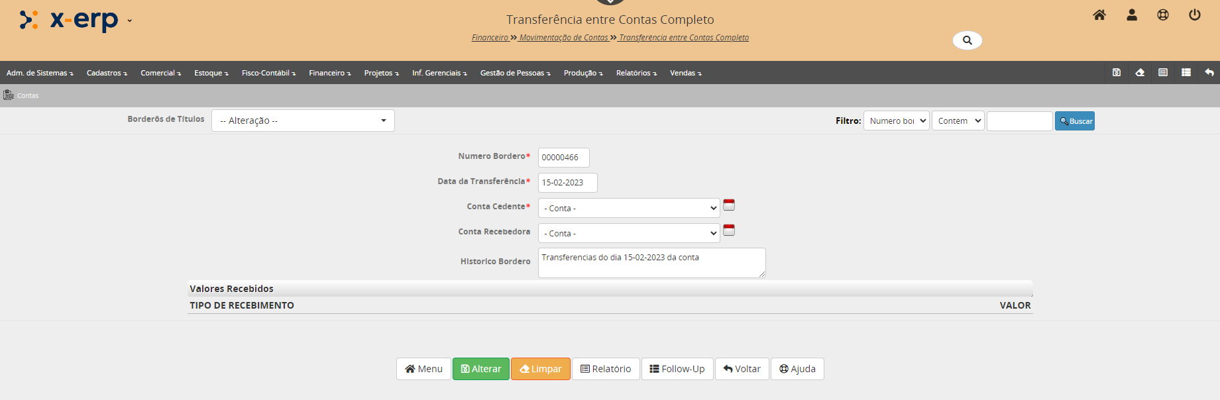Click the green Alterar button
Image resolution: width=1220 pixels, height=400 pixels.
click(481, 369)
